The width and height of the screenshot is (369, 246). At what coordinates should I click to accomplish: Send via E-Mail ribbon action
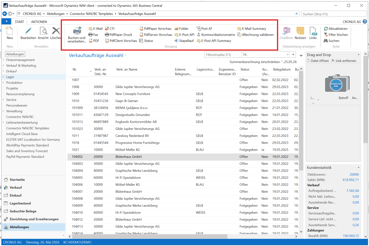(95, 29)
